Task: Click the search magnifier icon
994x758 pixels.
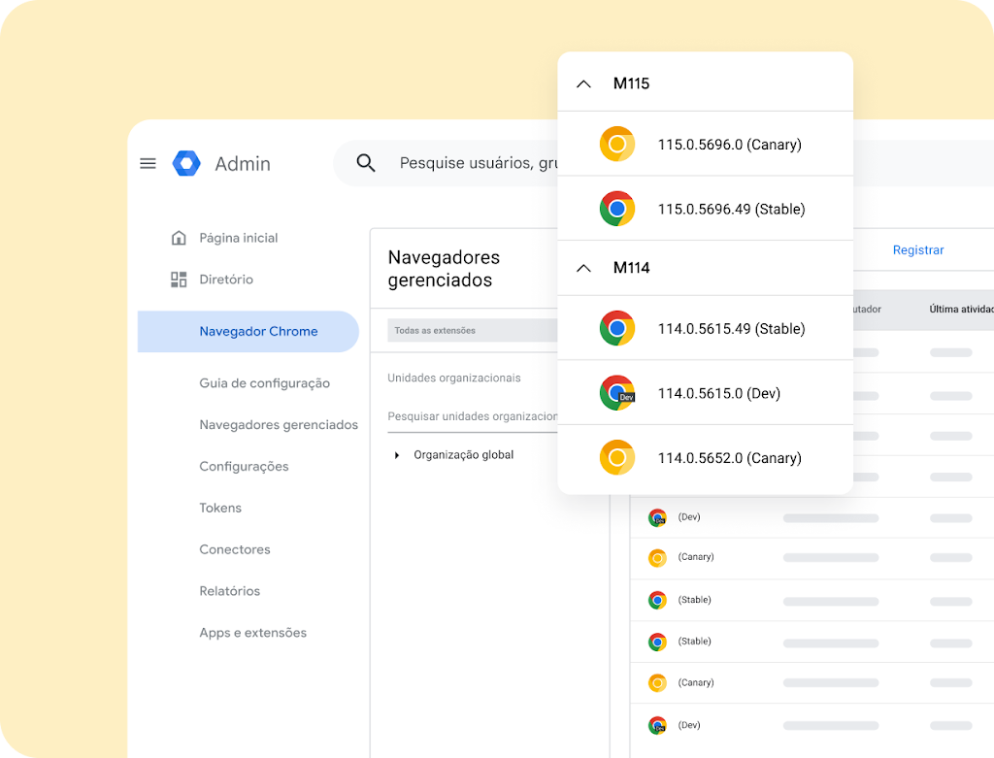Action: coord(366,163)
